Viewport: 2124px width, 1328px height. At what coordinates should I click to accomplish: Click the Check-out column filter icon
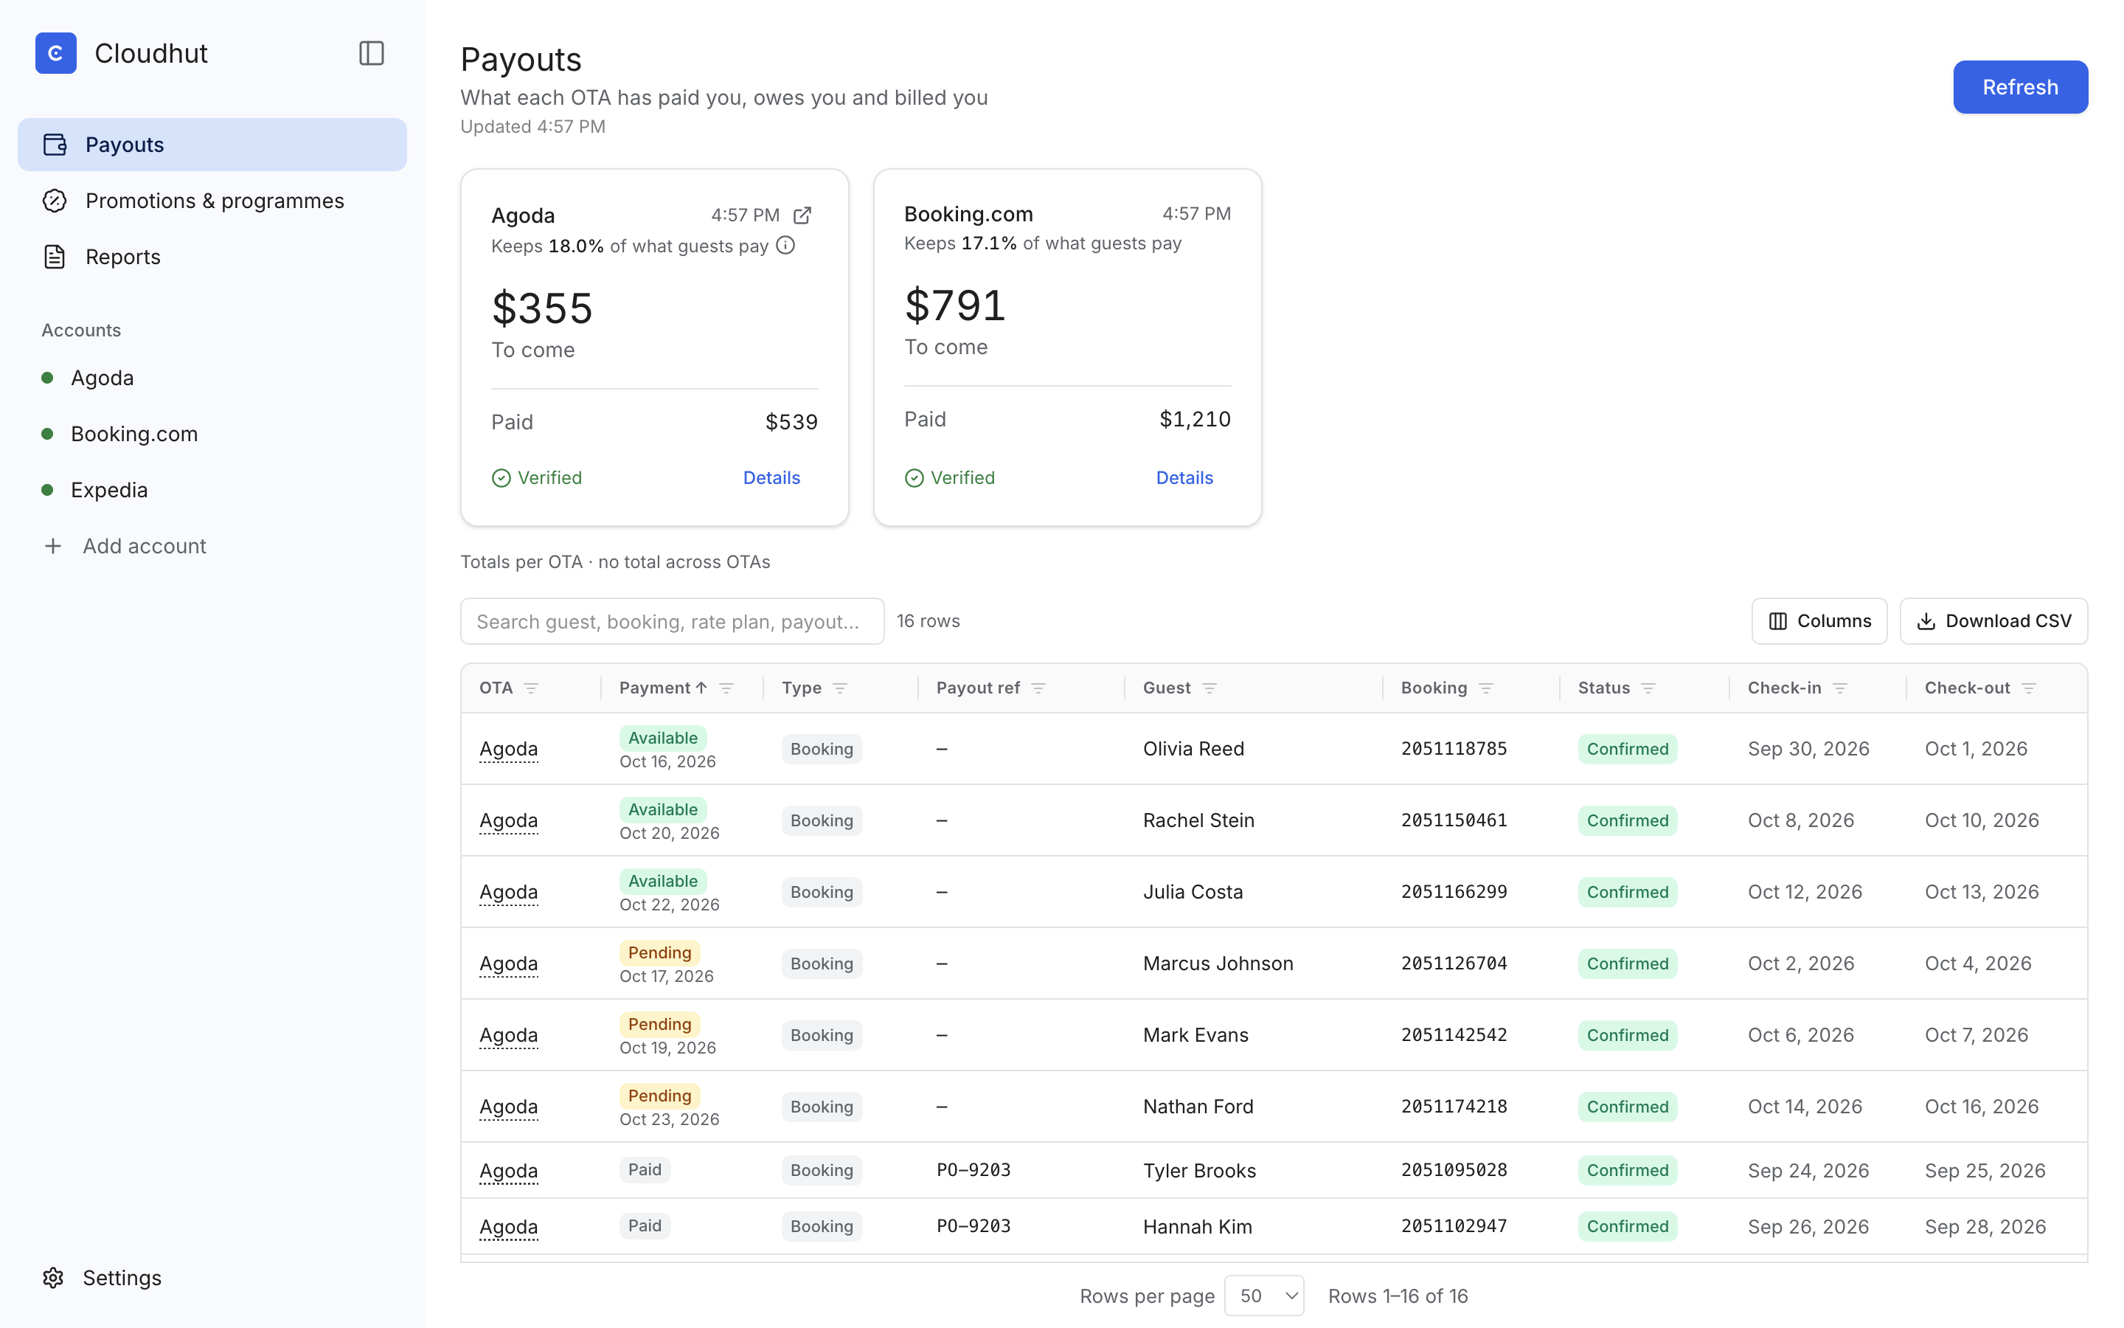point(2028,688)
